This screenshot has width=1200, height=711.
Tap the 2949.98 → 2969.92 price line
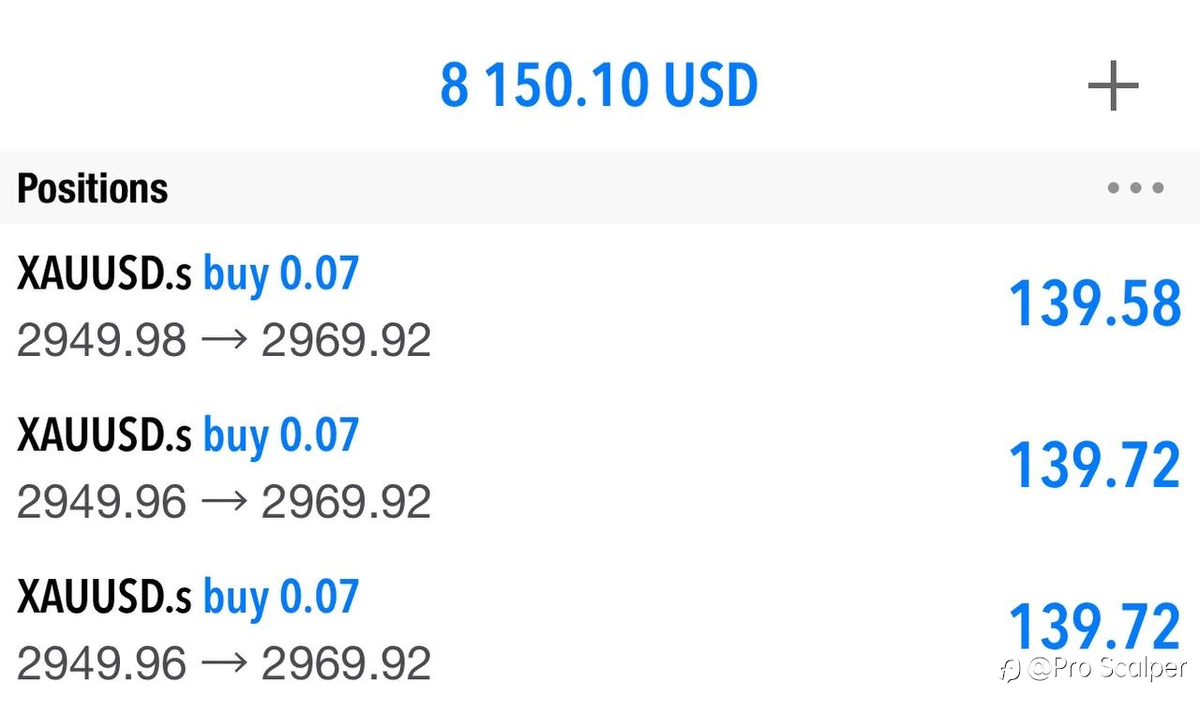pos(224,340)
